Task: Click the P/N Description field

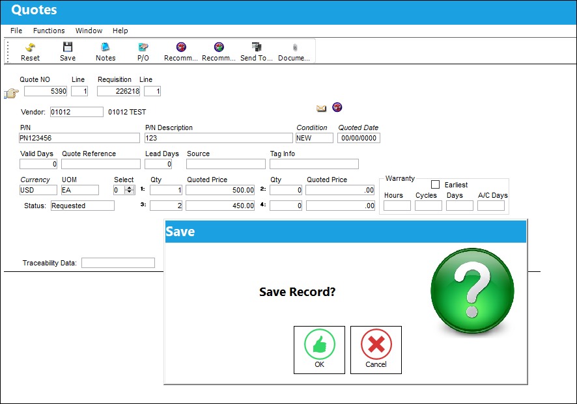Action: (219, 138)
